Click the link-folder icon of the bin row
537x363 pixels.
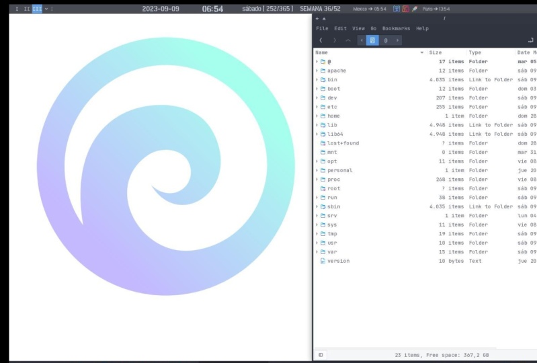pyautogui.click(x=323, y=79)
